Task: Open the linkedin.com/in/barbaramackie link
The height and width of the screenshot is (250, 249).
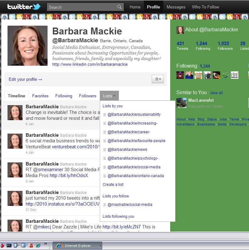Action: [x=90, y=64]
